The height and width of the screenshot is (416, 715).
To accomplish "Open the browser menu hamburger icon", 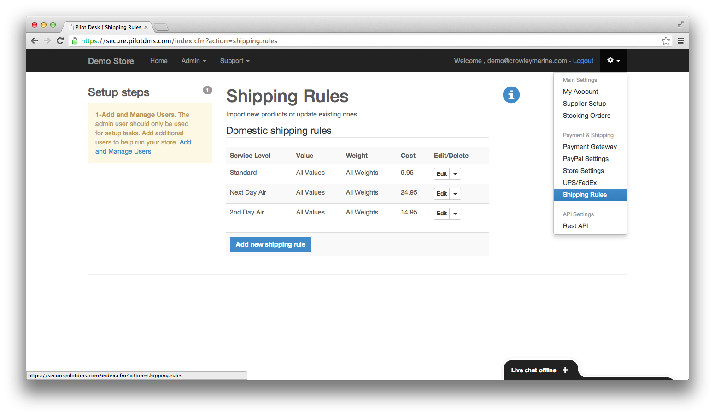I will [x=680, y=40].
